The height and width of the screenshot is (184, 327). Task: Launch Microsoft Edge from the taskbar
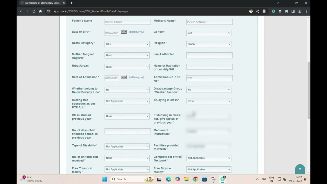(x=168, y=179)
